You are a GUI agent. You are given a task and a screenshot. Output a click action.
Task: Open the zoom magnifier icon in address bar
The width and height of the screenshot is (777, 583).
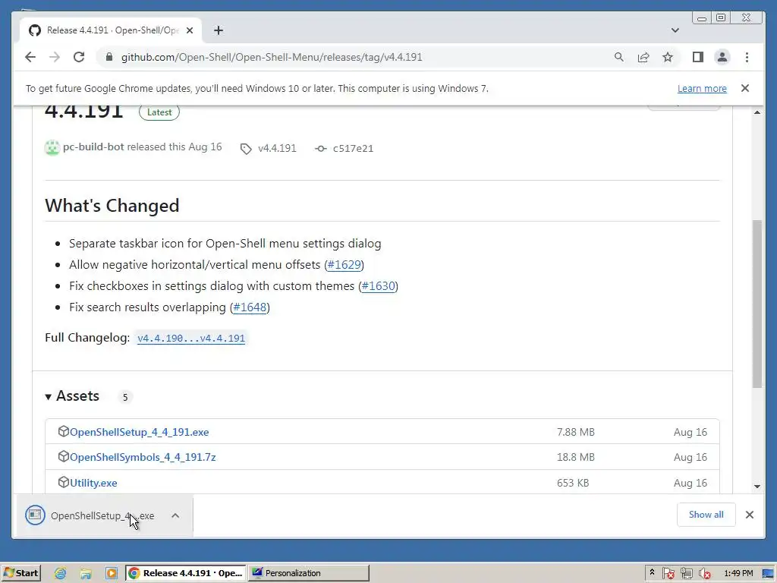pos(619,57)
